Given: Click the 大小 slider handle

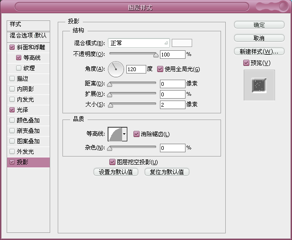Looking at the screenshot, I should click(x=111, y=105).
